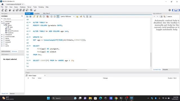Viewport: 180px width, 101px height.
Task: Open a script file in the editor
Action: tap(27, 17)
